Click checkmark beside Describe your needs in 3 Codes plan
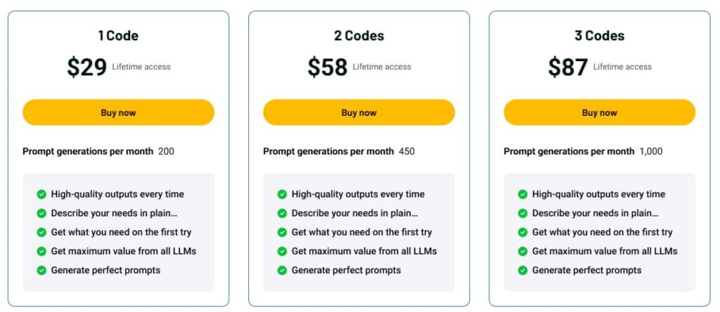 pyautogui.click(x=523, y=214)
